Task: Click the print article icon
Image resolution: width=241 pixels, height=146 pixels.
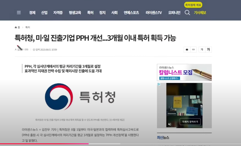Action: click(187, 49)
